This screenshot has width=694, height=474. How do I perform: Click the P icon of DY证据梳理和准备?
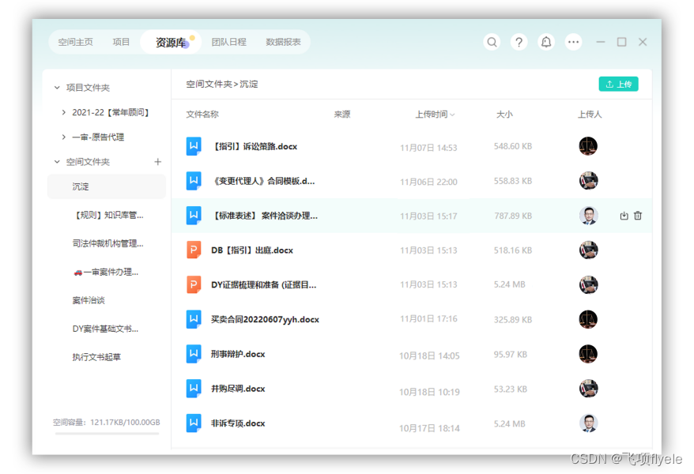point(194,284)
